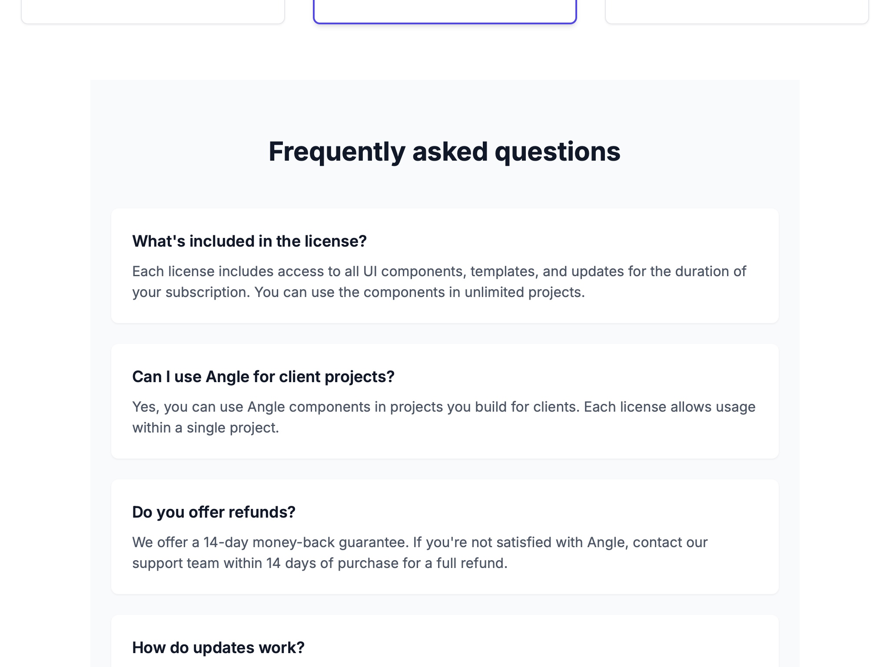Select the client projects FAQ card

(445, 402)
